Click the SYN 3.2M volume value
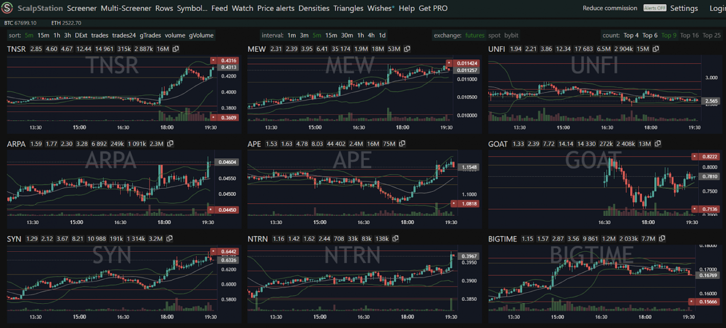The width and height of the screenshot is (726, 328). 156,239
